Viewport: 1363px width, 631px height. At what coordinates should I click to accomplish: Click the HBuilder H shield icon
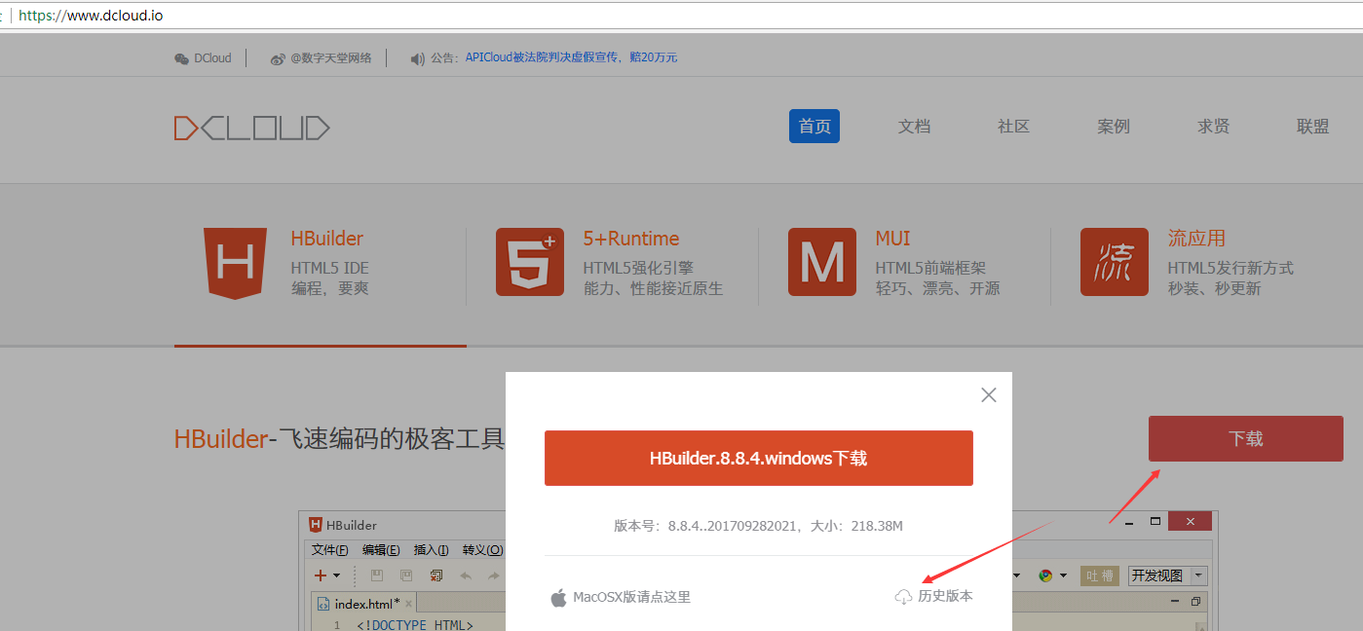[235, 263]
